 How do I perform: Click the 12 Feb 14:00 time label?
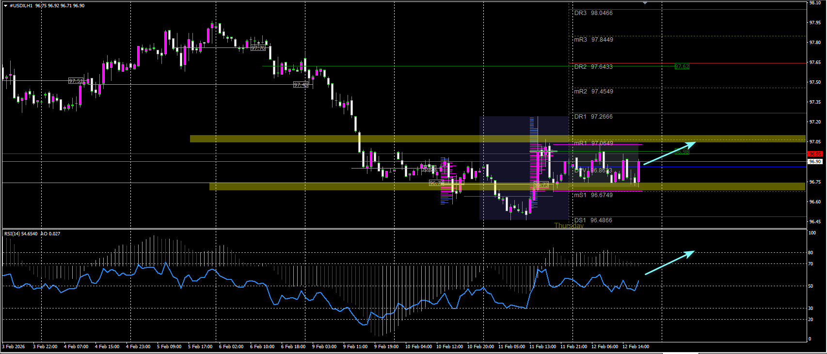pos(636,347)
